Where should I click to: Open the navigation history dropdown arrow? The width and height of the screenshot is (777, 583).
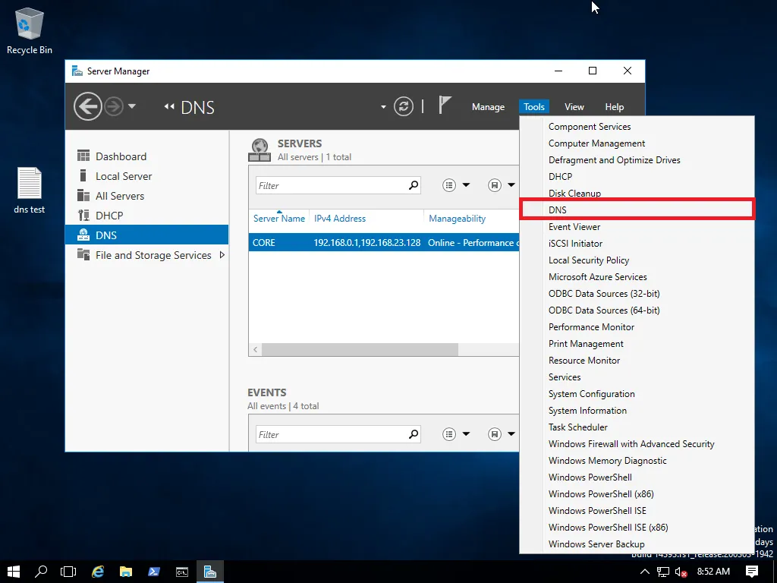point(132,106)
